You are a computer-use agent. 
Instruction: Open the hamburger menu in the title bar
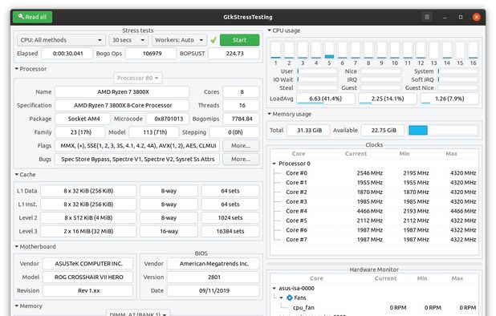(x=427, y=17)
